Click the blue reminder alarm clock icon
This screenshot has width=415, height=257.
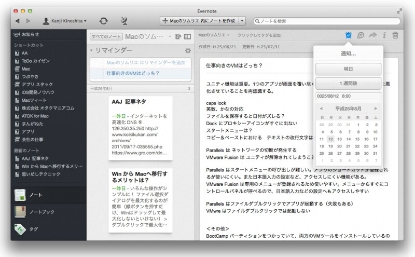point(348,35)
